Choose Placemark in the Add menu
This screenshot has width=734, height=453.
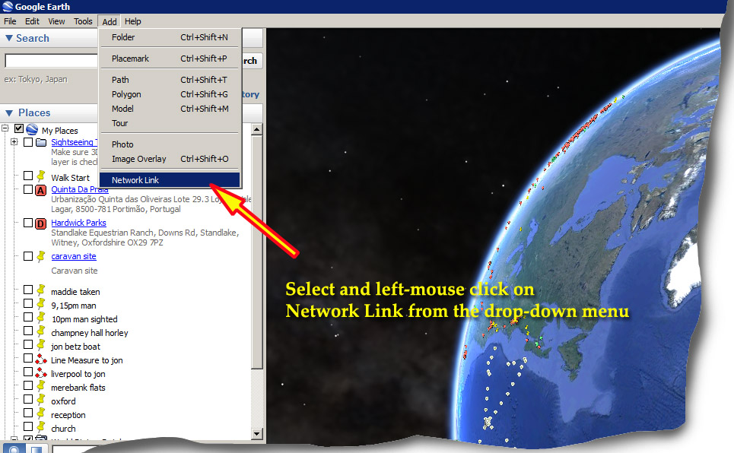[170, 59]
